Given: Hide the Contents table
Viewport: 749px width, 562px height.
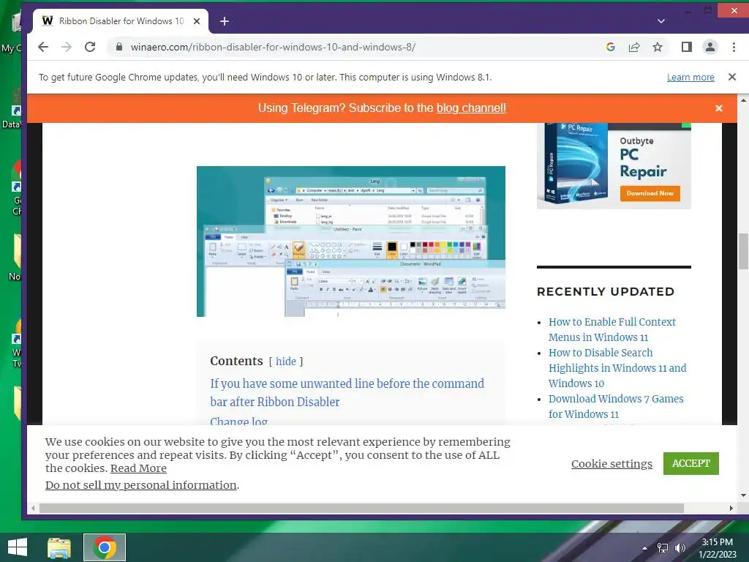Looking at the screenshot, I should [286, 361].
